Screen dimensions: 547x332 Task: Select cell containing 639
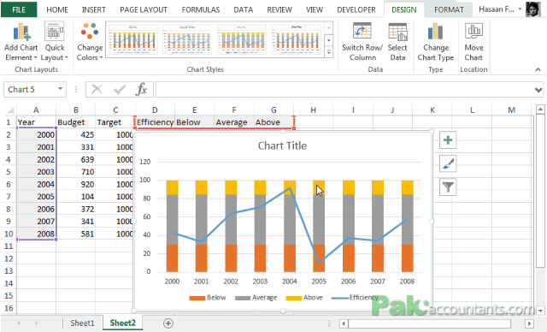point(76,159)
